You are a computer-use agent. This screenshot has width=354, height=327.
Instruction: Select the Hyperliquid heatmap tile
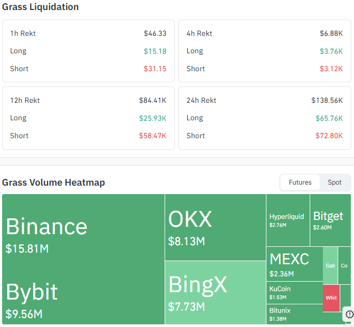288,220
